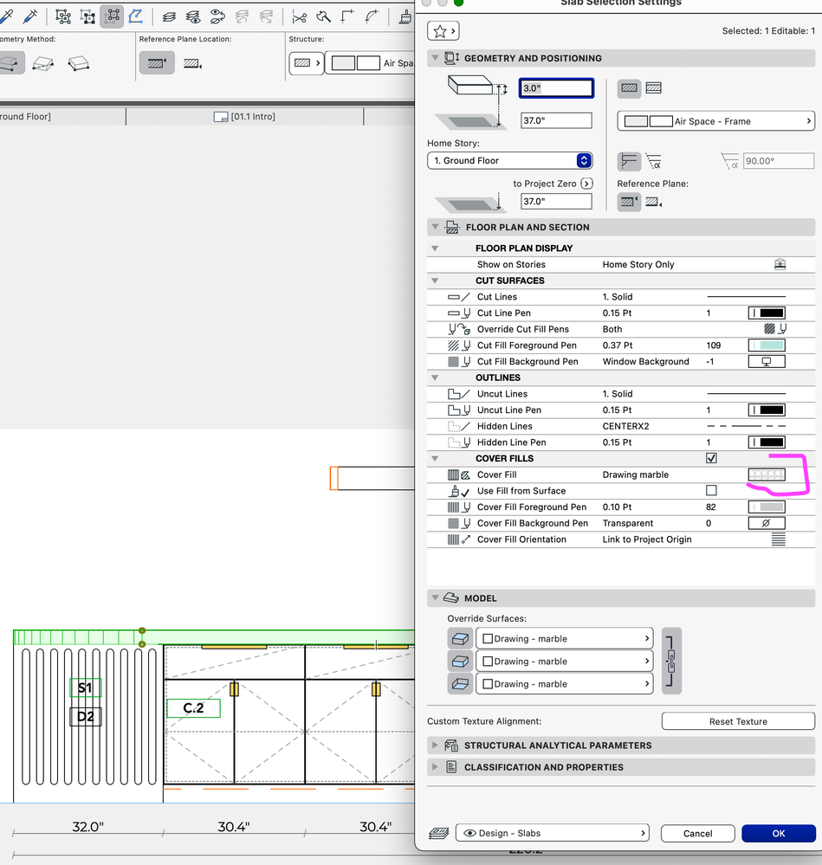Click the side surface override icon
The height and width of the screenshot is (865, 822).
[460, 661]
